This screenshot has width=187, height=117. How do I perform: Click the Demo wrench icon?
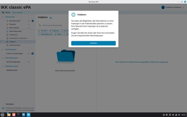pos(3,12)
